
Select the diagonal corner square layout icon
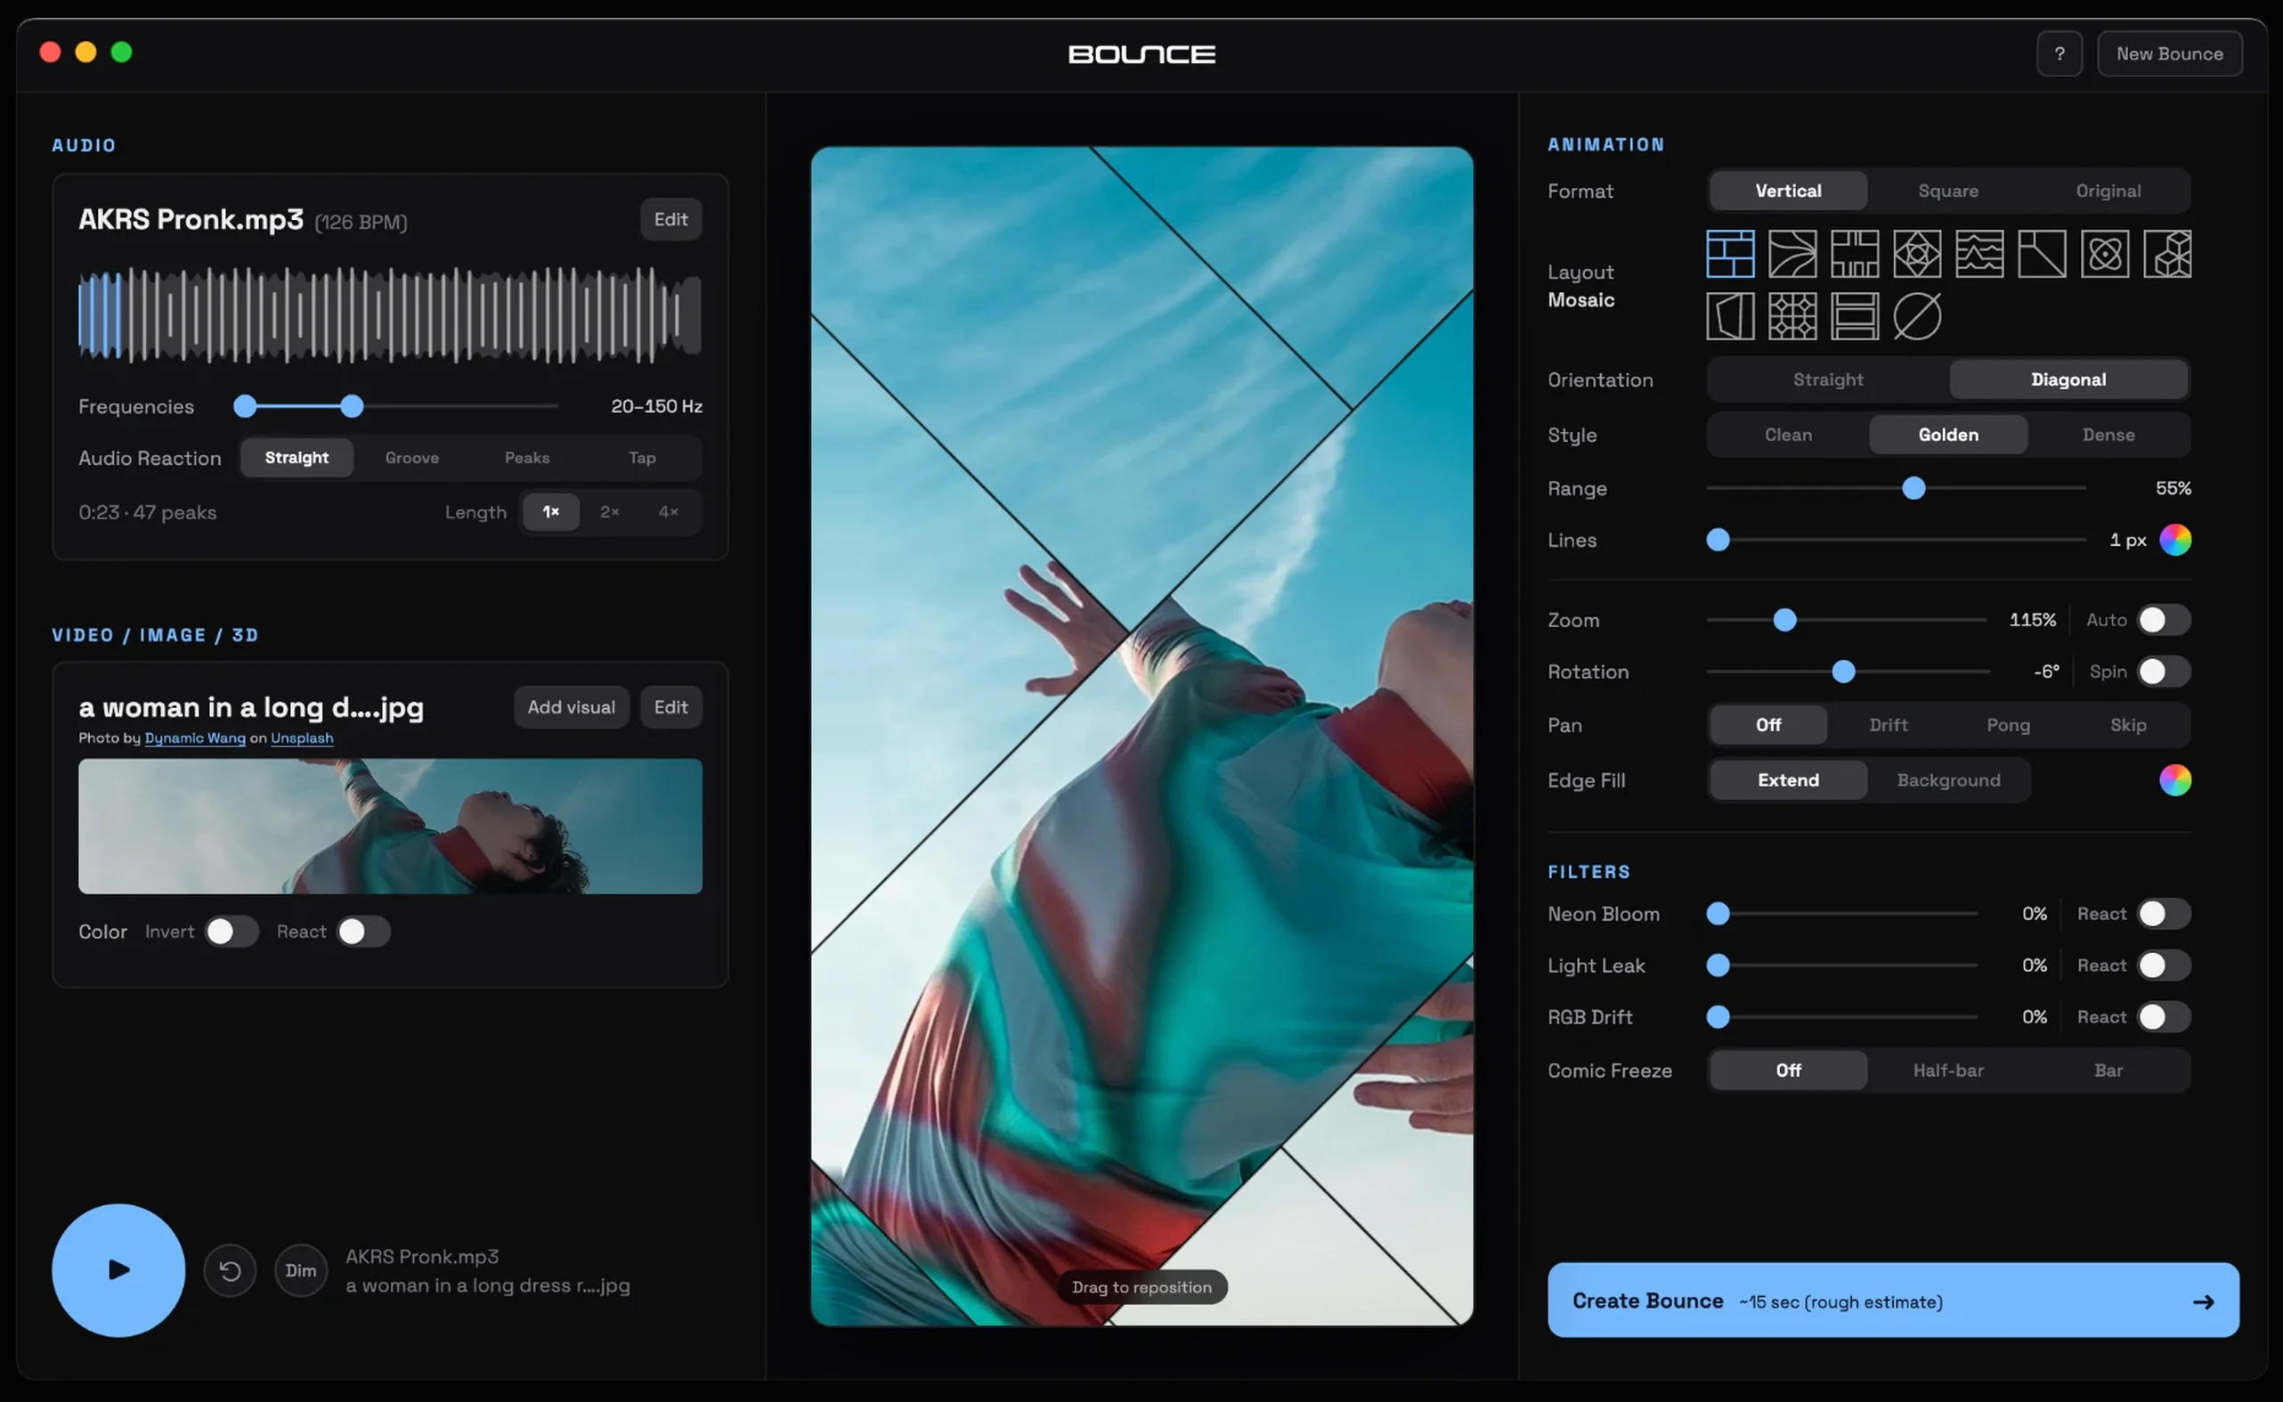coord(2042,254)
